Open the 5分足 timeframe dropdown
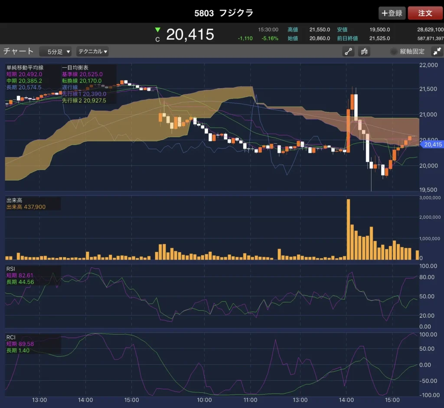 click(55, 52)
